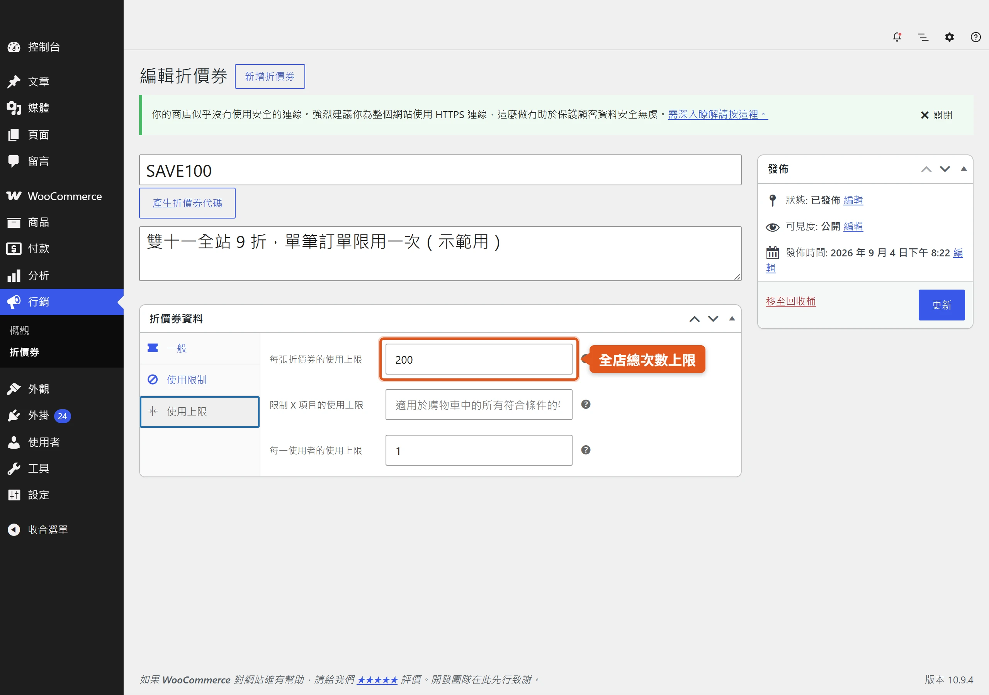Viewport: 989px width, 695px height.
Task: Click the 商品 products icon
Action: click(x=14, y=223)
